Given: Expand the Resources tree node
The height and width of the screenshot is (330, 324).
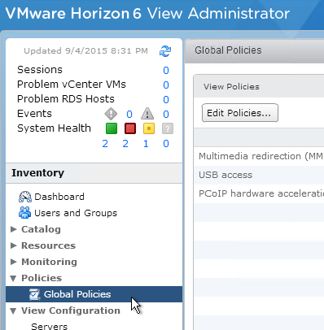Looking at the screenshot, I should click(x=13, y=245).
